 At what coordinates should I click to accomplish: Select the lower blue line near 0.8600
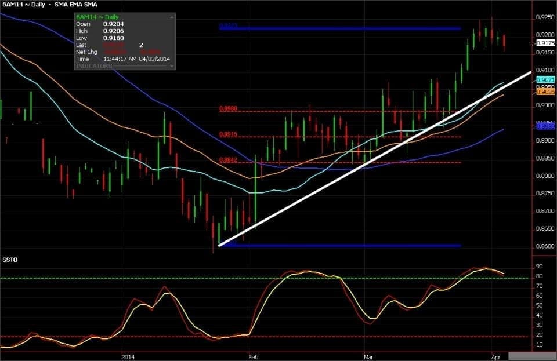(x=341, y=245)
